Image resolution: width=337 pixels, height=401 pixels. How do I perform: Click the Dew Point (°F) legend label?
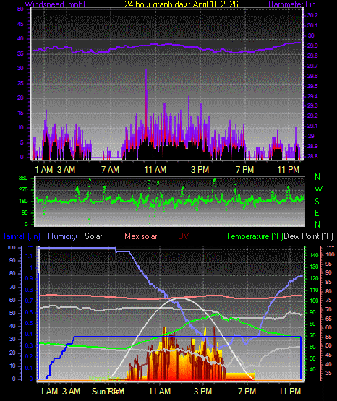pyautogui.click(x=308, y=236)
